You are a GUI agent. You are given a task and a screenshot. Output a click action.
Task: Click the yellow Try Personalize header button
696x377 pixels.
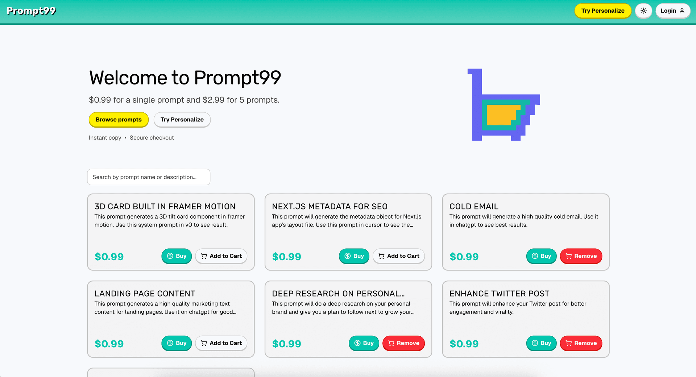pos(602,11)
